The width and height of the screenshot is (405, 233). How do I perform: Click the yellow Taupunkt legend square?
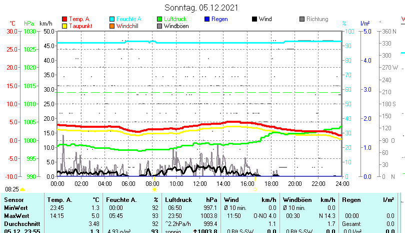(64, 26)
